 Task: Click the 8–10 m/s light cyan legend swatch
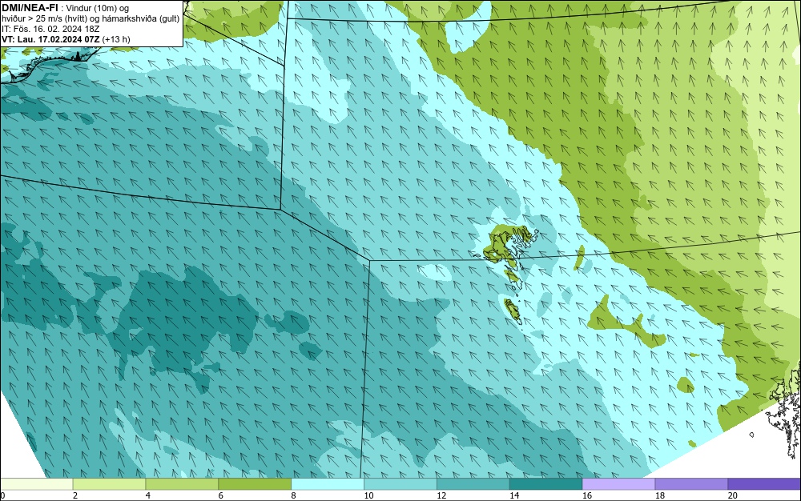[x=328, y=483]
